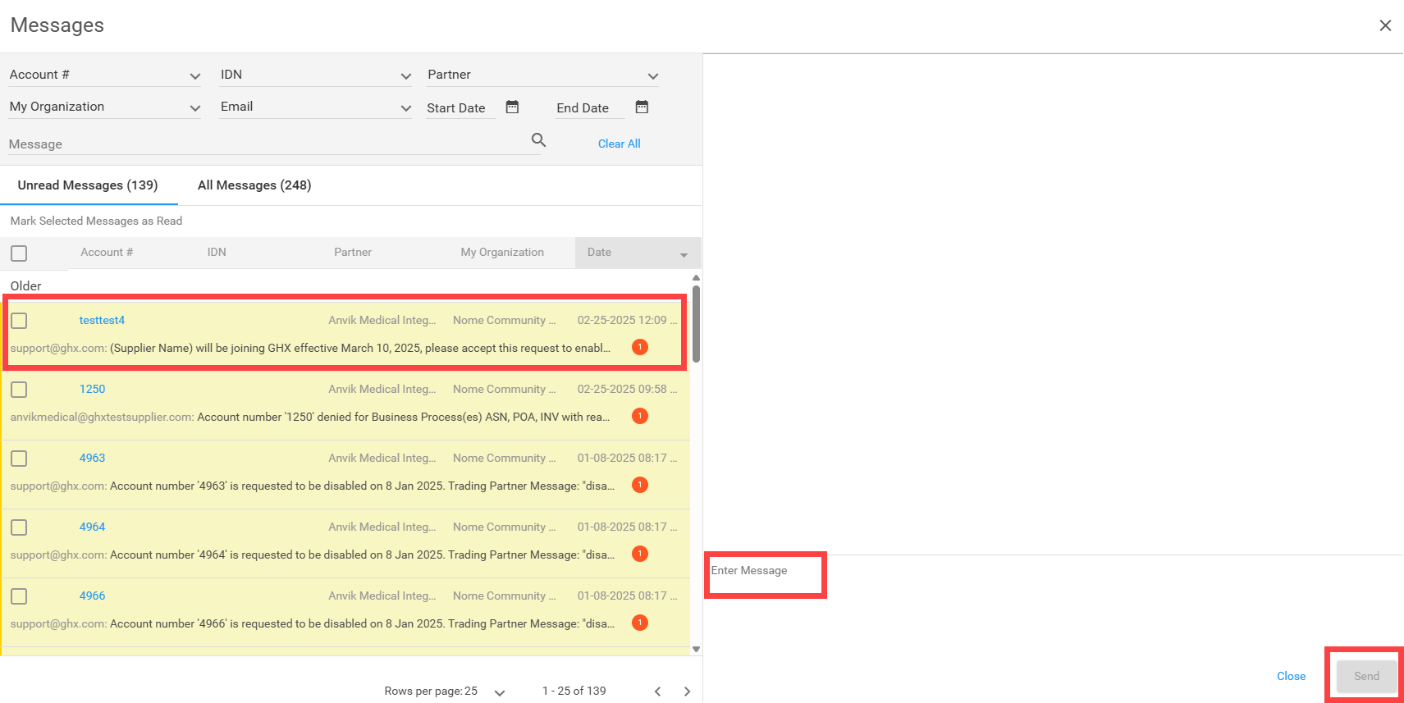Image resolution: width=1404 pixels, height=703 pixels.
Task: Click message text for account 4963 disable request
Action: coord(362,486)
